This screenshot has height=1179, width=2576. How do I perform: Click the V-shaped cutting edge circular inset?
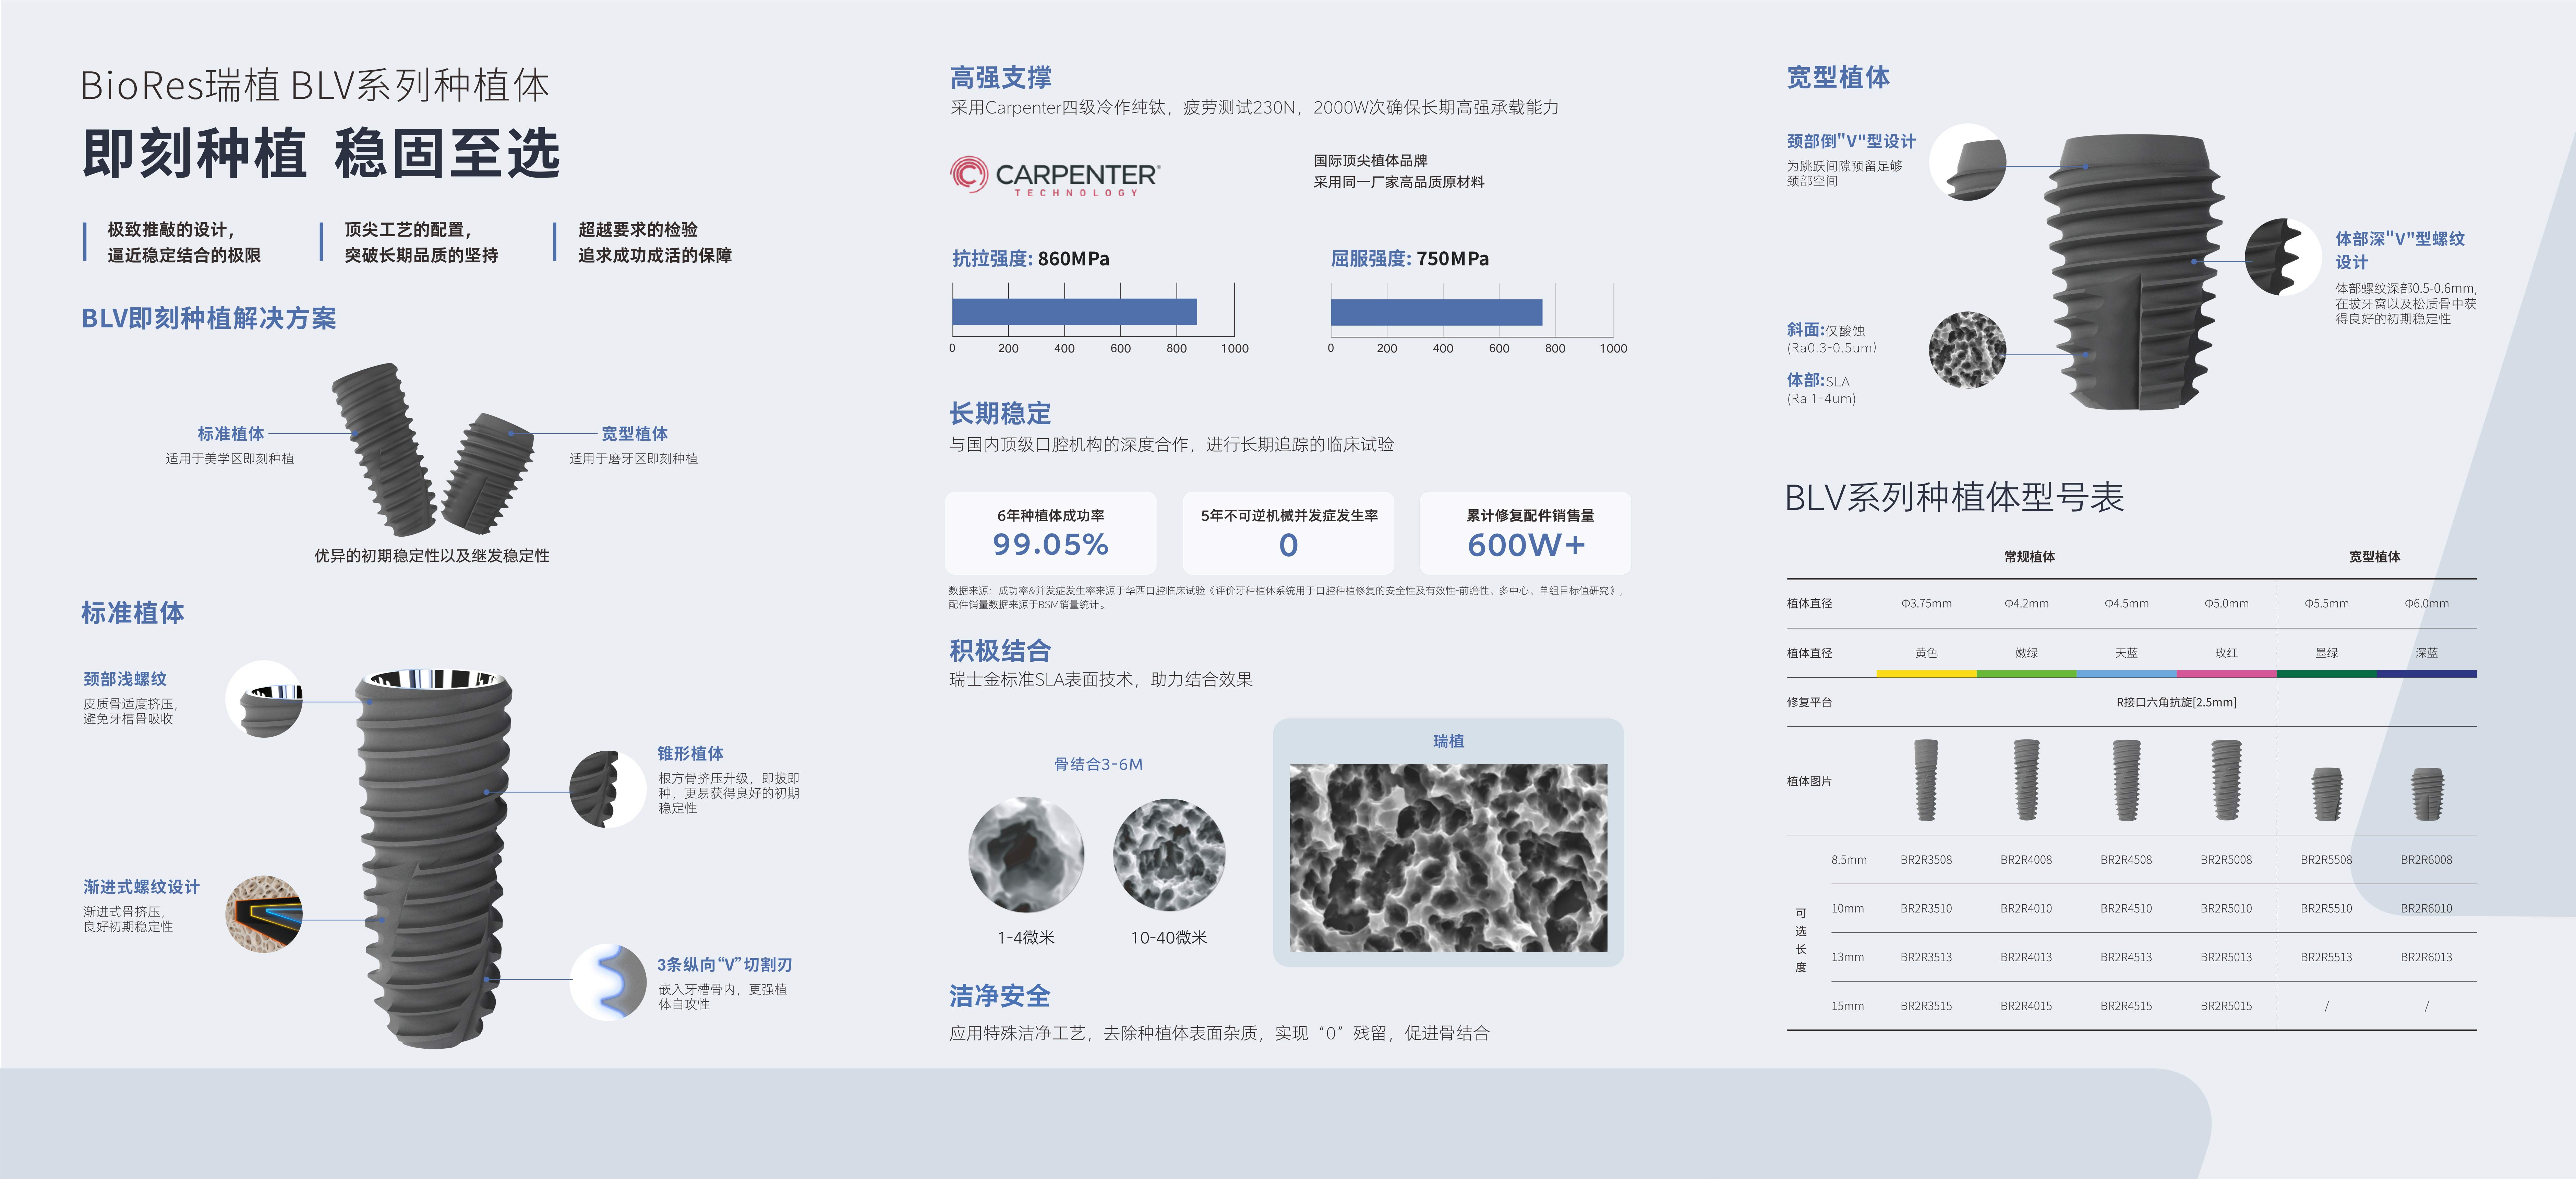pyautogui.click(x=608, y=982)
